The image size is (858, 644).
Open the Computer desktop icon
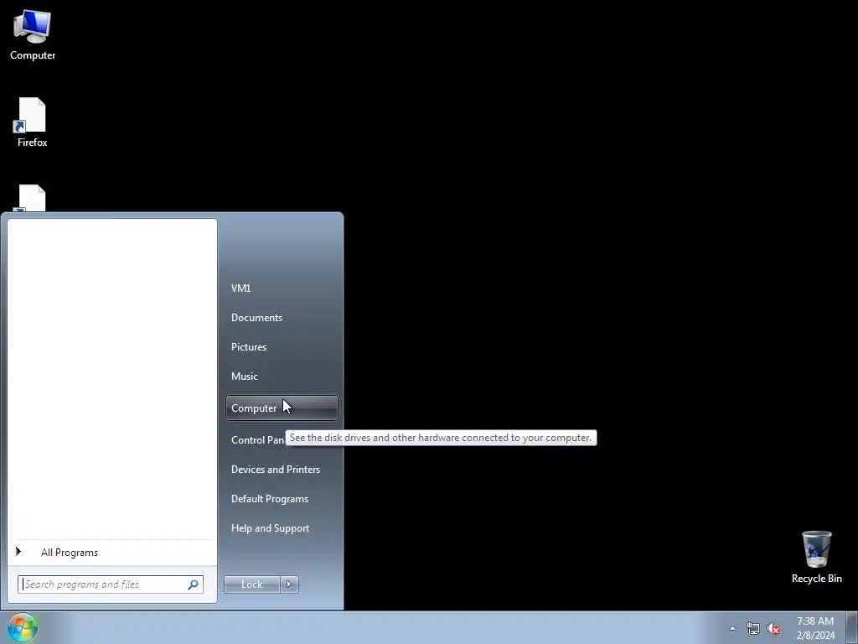point(33,35)
